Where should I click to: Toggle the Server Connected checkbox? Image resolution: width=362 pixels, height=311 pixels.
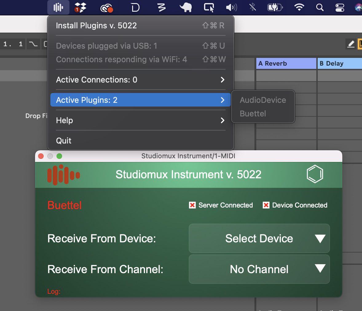tap(192, 205)
